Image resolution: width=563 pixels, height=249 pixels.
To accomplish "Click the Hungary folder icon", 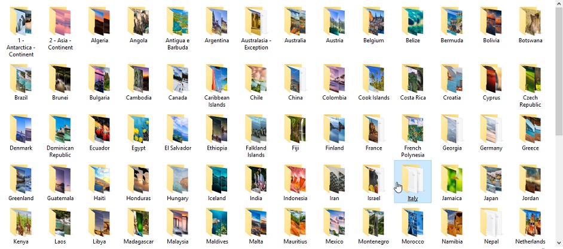I will tap(178, 179).
